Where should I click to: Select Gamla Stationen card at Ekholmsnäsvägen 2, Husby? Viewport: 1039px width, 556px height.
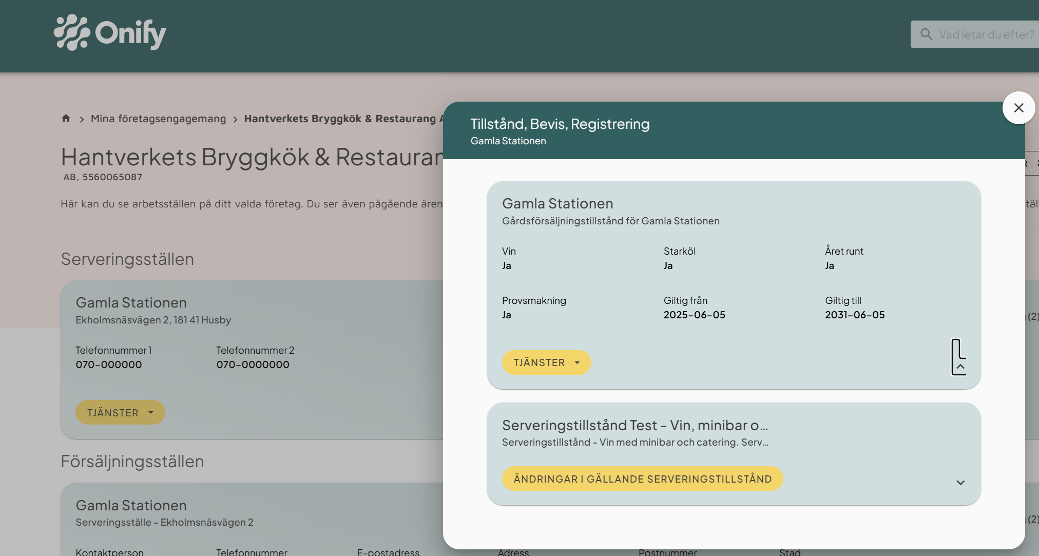[x=131, y=303]
